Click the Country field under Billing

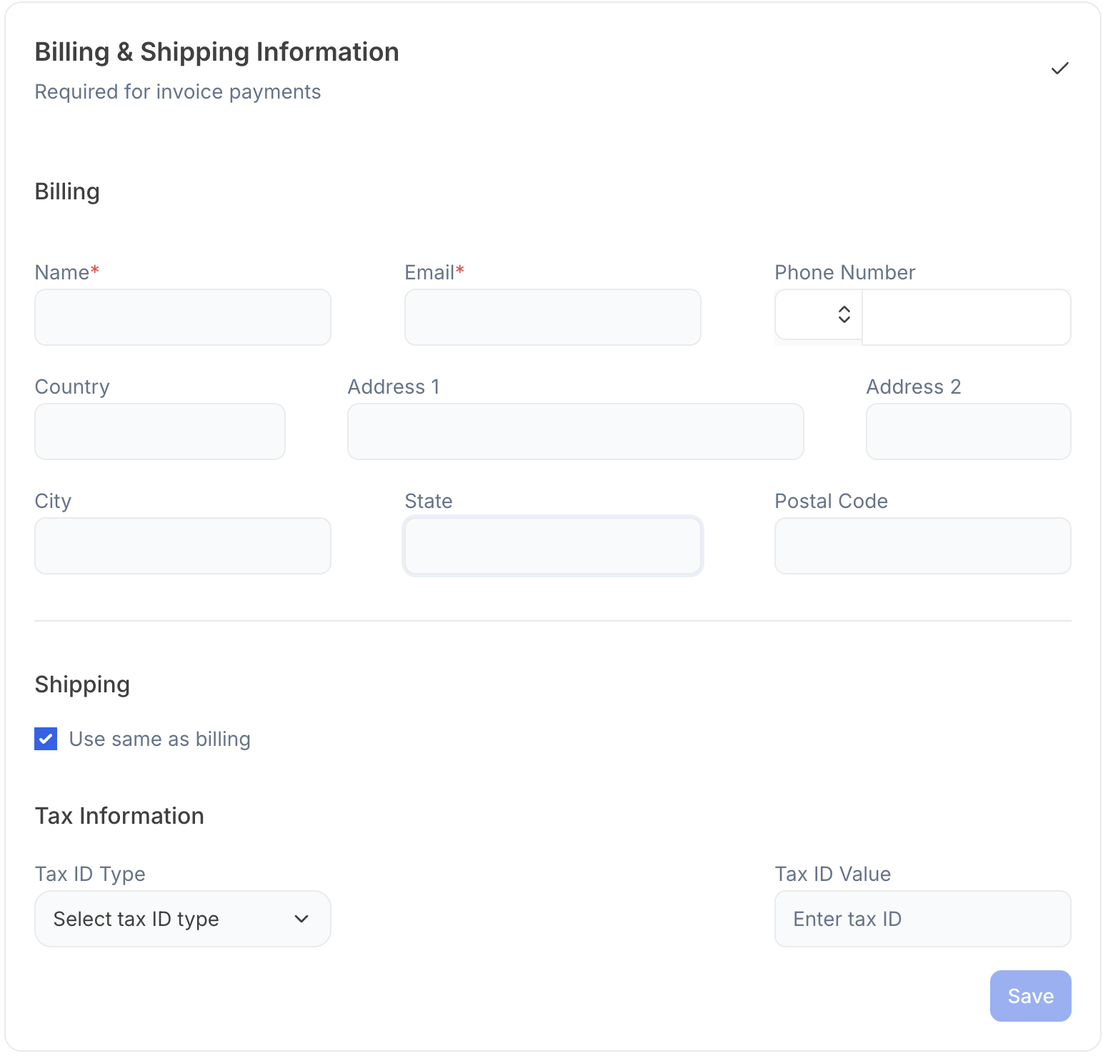[159, 431]
